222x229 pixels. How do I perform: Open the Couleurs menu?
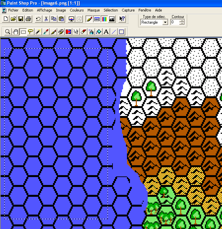coord(77,10)
